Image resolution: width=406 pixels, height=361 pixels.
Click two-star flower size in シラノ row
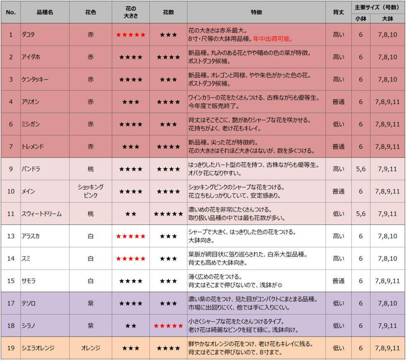(130, 326)
